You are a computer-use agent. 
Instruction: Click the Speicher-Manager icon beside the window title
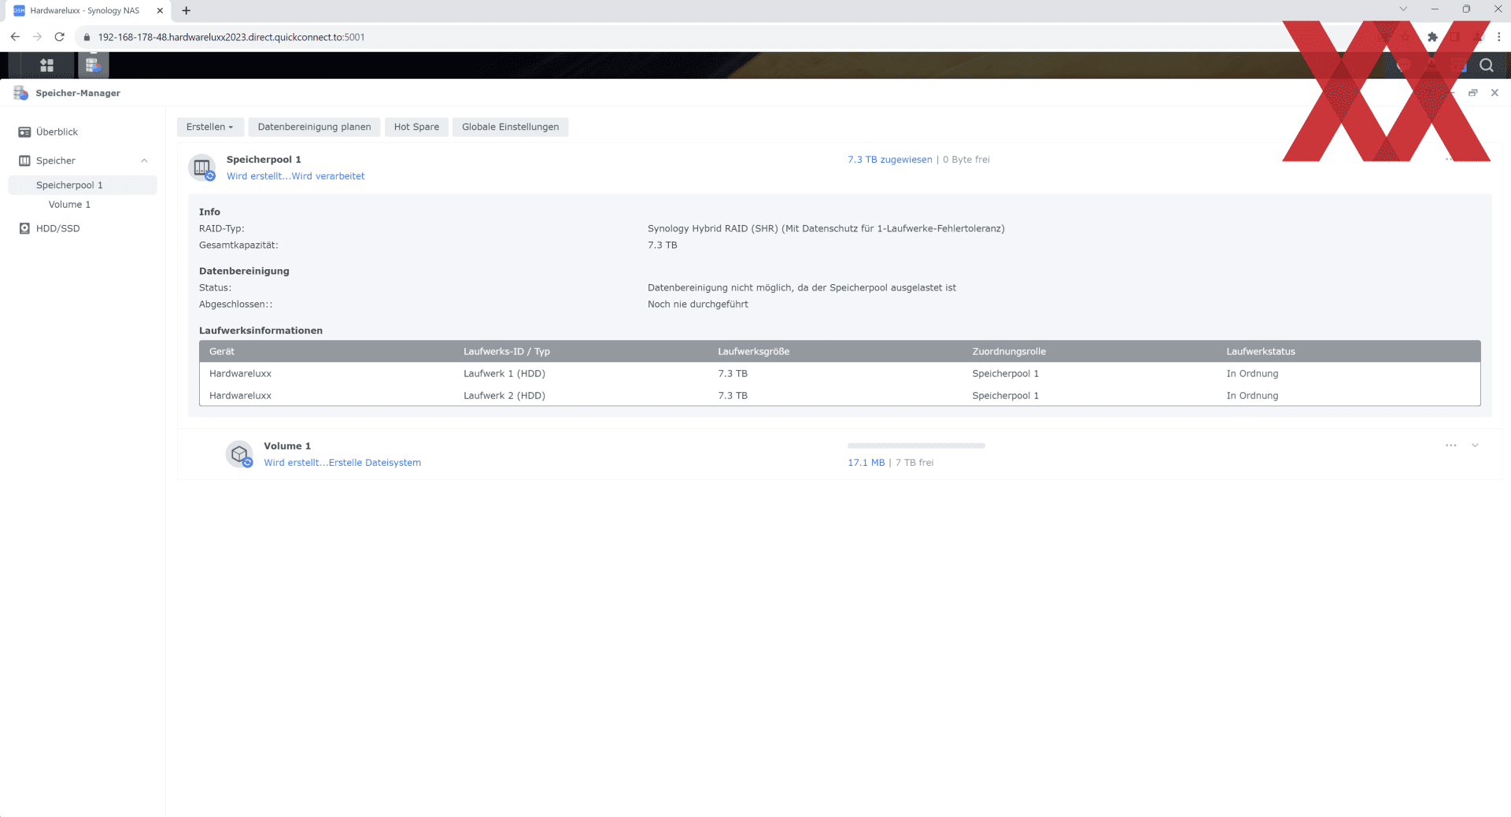[21, 93]
